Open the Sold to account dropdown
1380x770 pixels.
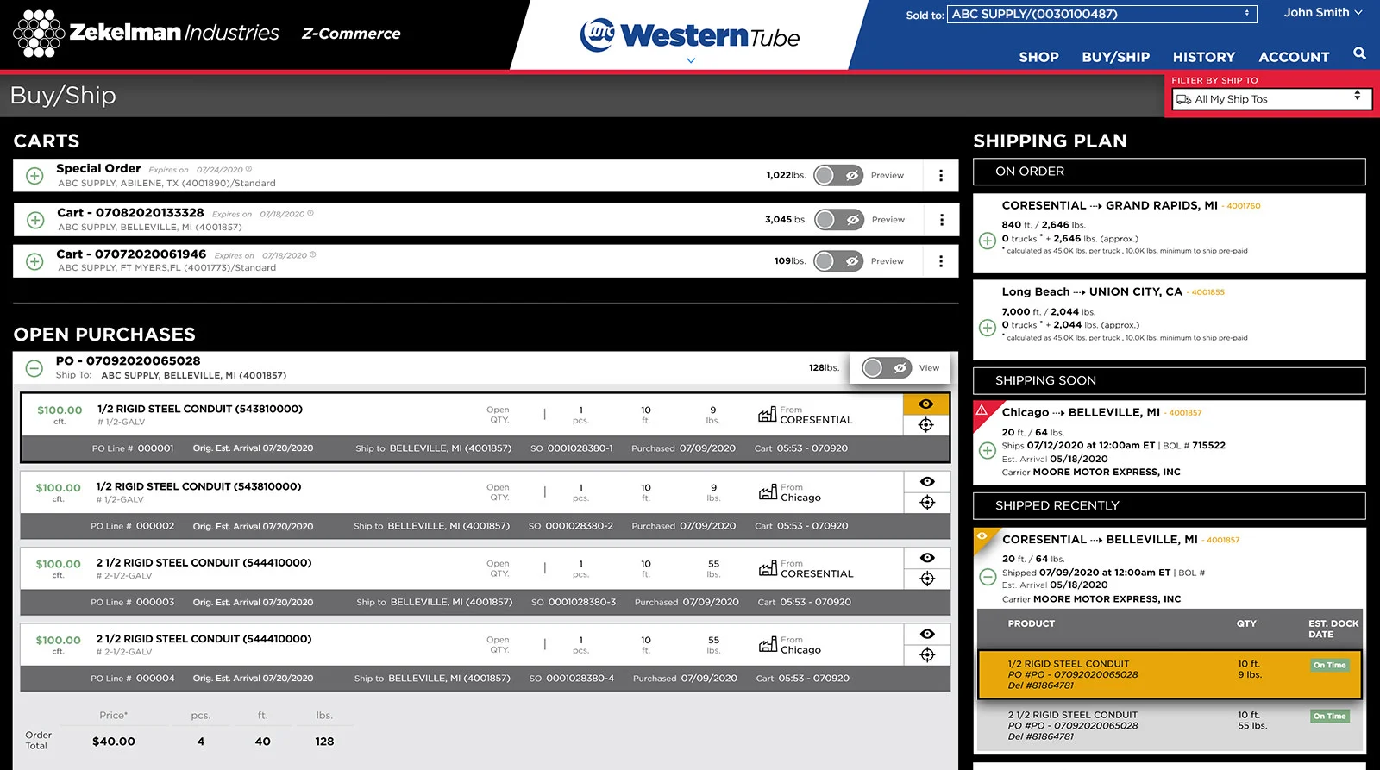1101,14
